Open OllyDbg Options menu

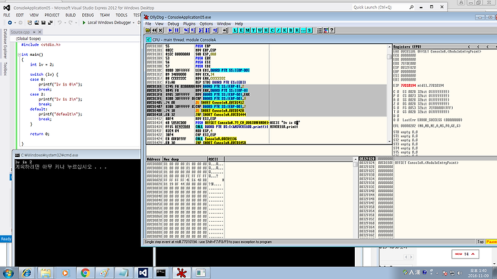206,23
